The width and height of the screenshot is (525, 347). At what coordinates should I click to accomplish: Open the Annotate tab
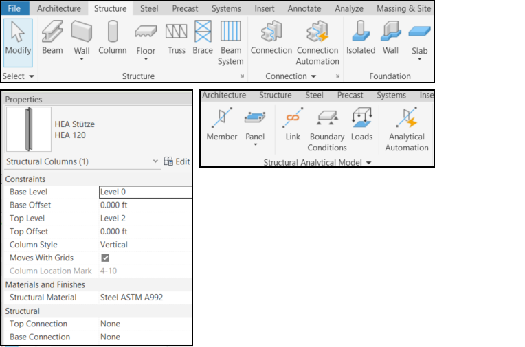click(304, 8)
